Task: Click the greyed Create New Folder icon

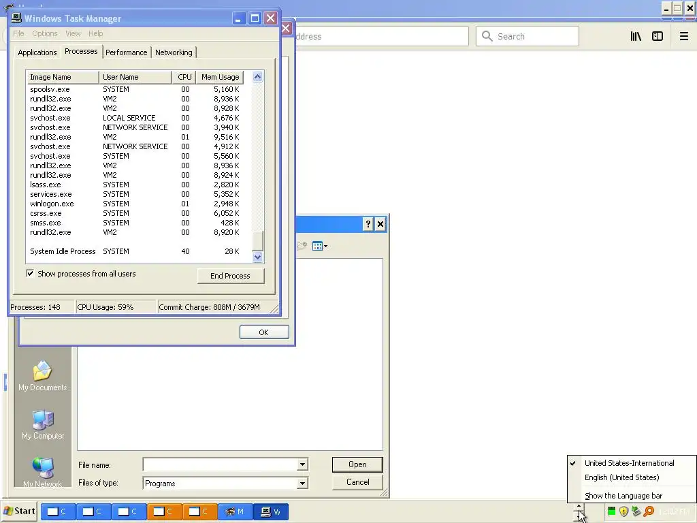Action: pos(302,246)
